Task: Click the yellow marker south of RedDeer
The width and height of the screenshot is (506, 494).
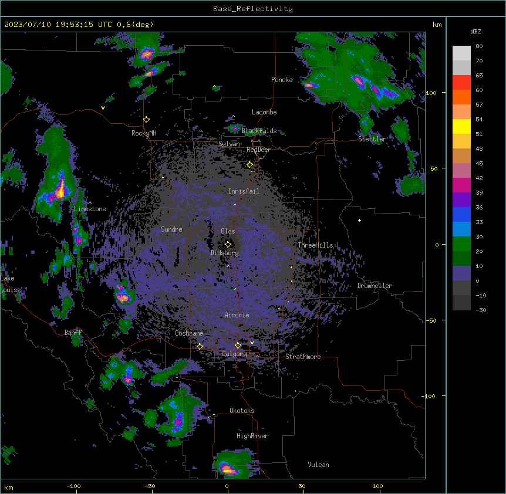Action: click(x=250, y=165)
